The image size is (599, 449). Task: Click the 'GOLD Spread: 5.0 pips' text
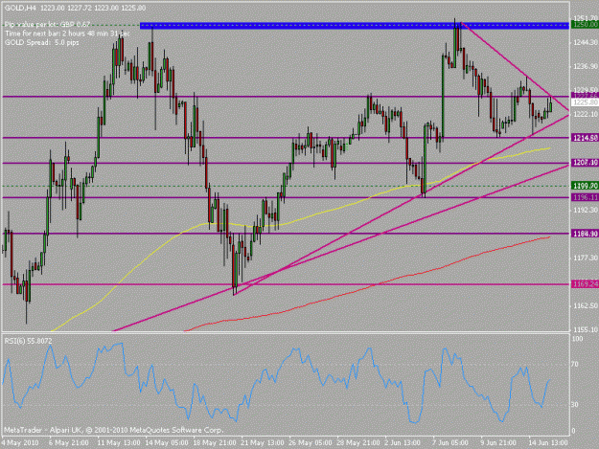(41, 42)
